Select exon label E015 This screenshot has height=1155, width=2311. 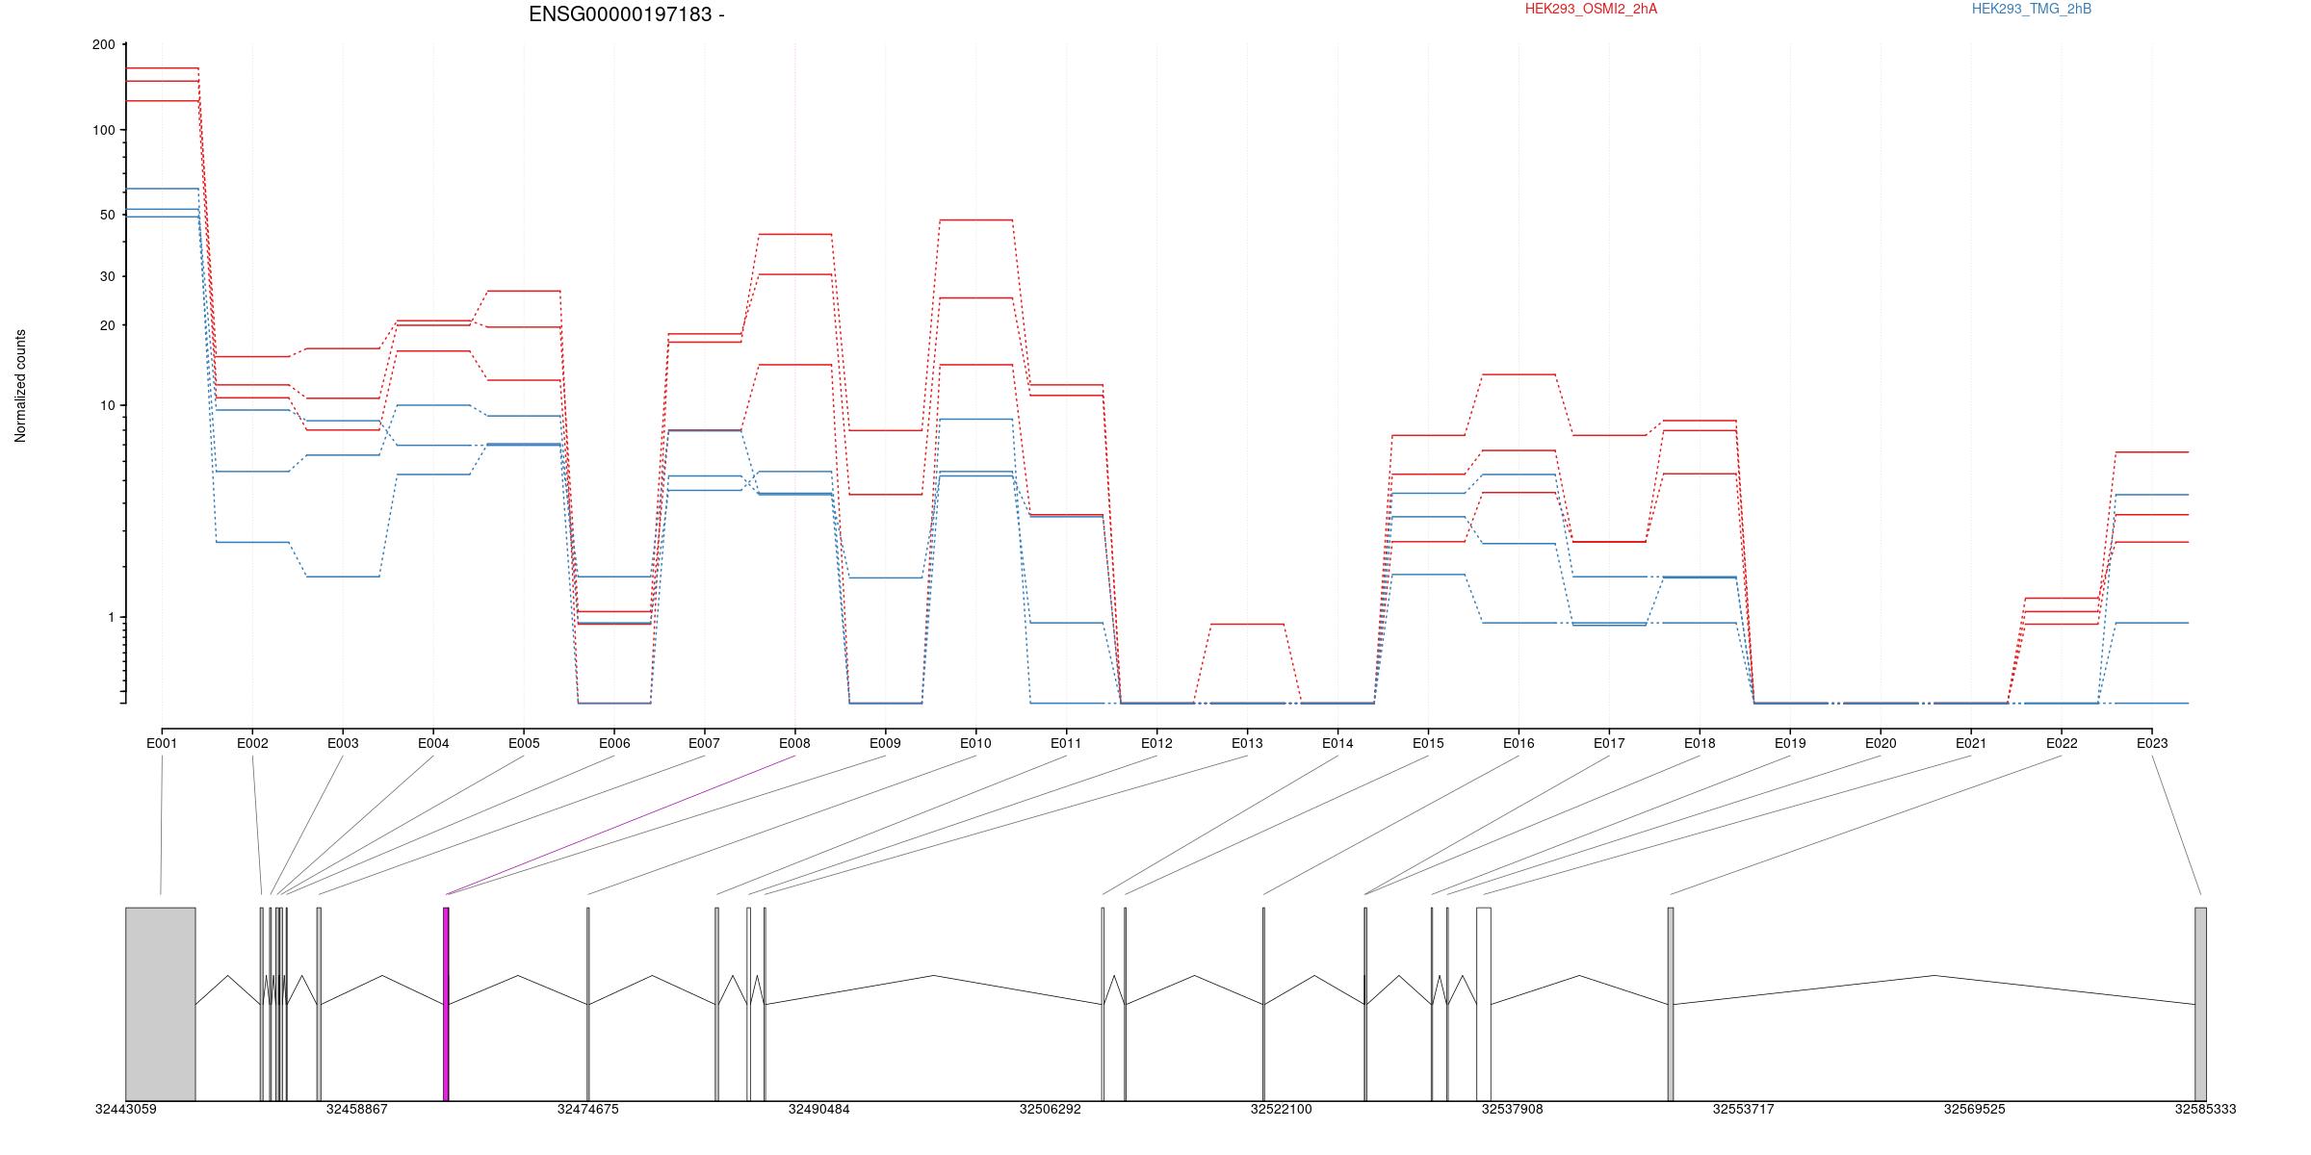pos(1428,743)
